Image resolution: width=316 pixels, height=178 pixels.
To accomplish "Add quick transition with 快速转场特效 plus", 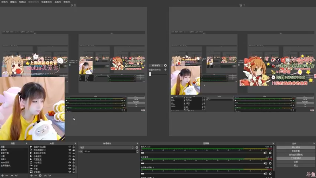I will tap(166, 70).
